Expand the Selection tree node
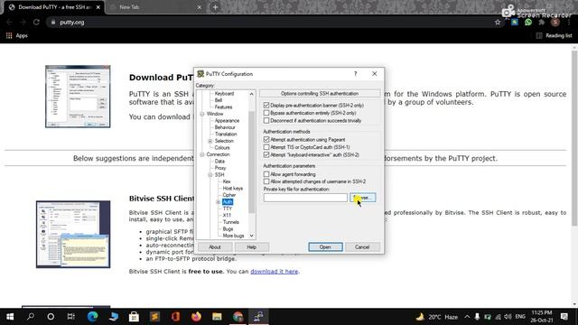 [210, 141]
